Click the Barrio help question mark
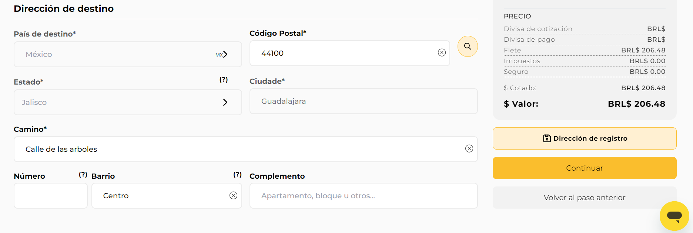The width and height of the screenshot is (693, 233). click(237, 174)
